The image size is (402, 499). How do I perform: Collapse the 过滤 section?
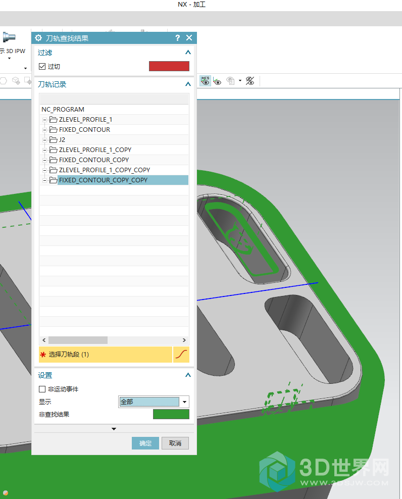(x=188, y=53)
